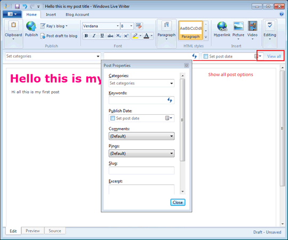
Task: Open Publish Date calendar dropdown in Post Properties
Action: click(x=169, y=118)
